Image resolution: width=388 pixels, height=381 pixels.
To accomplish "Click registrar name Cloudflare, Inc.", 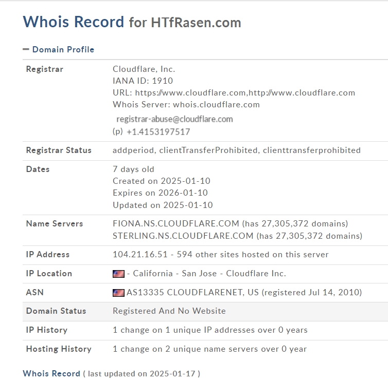I will point(144,69).
